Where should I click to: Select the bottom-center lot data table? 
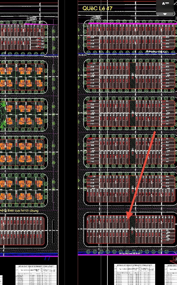point(134,274)
